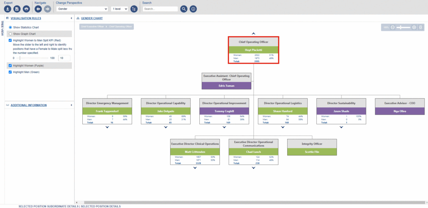Toggle Highlight Women to Men Split KPI checkbox

[10, 41]
